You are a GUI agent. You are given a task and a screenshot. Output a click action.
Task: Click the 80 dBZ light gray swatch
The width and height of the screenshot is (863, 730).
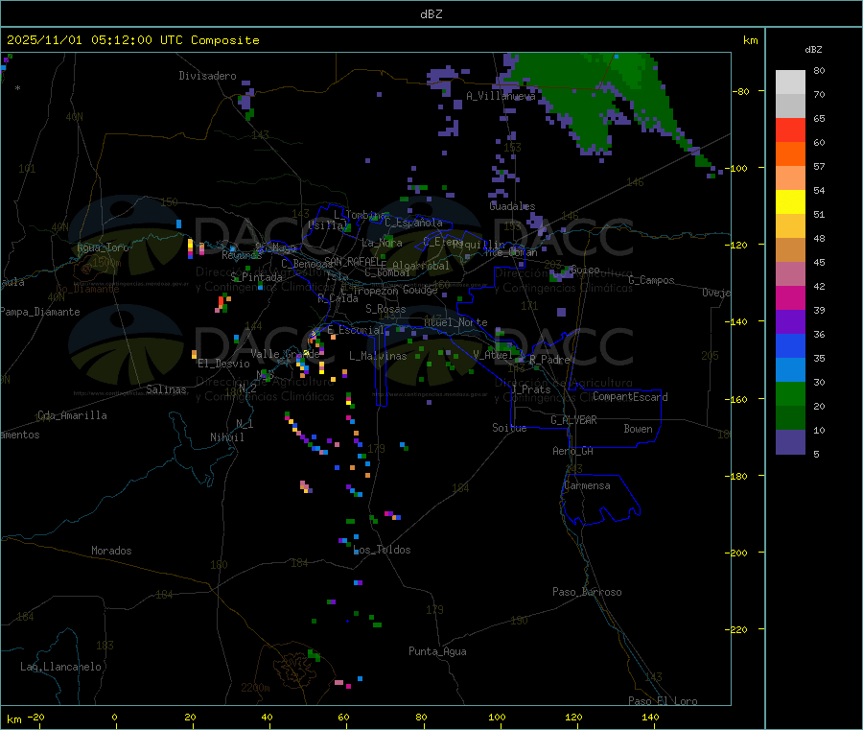[790, 82]
